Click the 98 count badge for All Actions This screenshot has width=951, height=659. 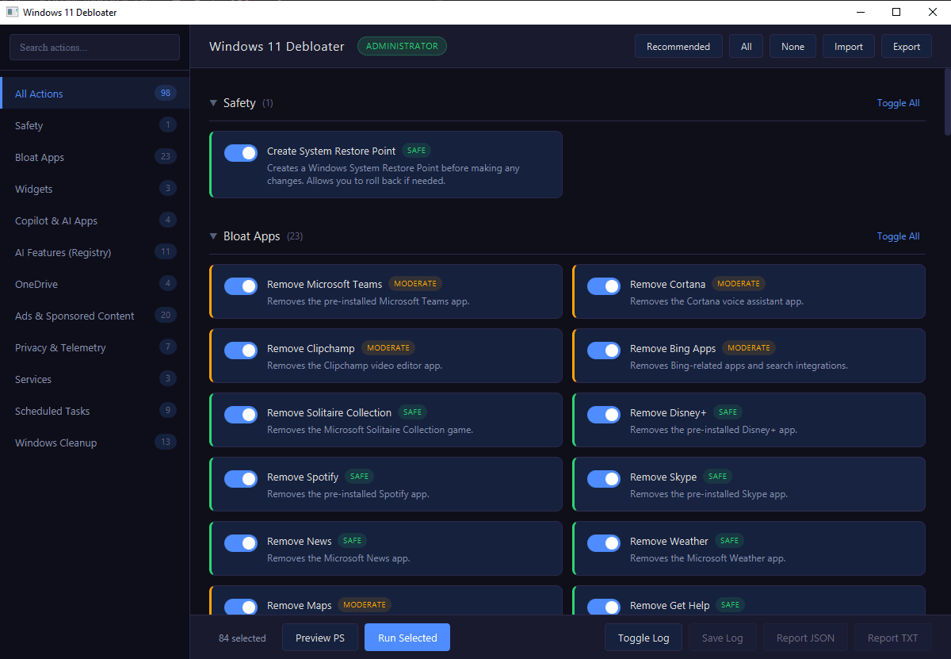pyautogui.click(x=166, y=93)
